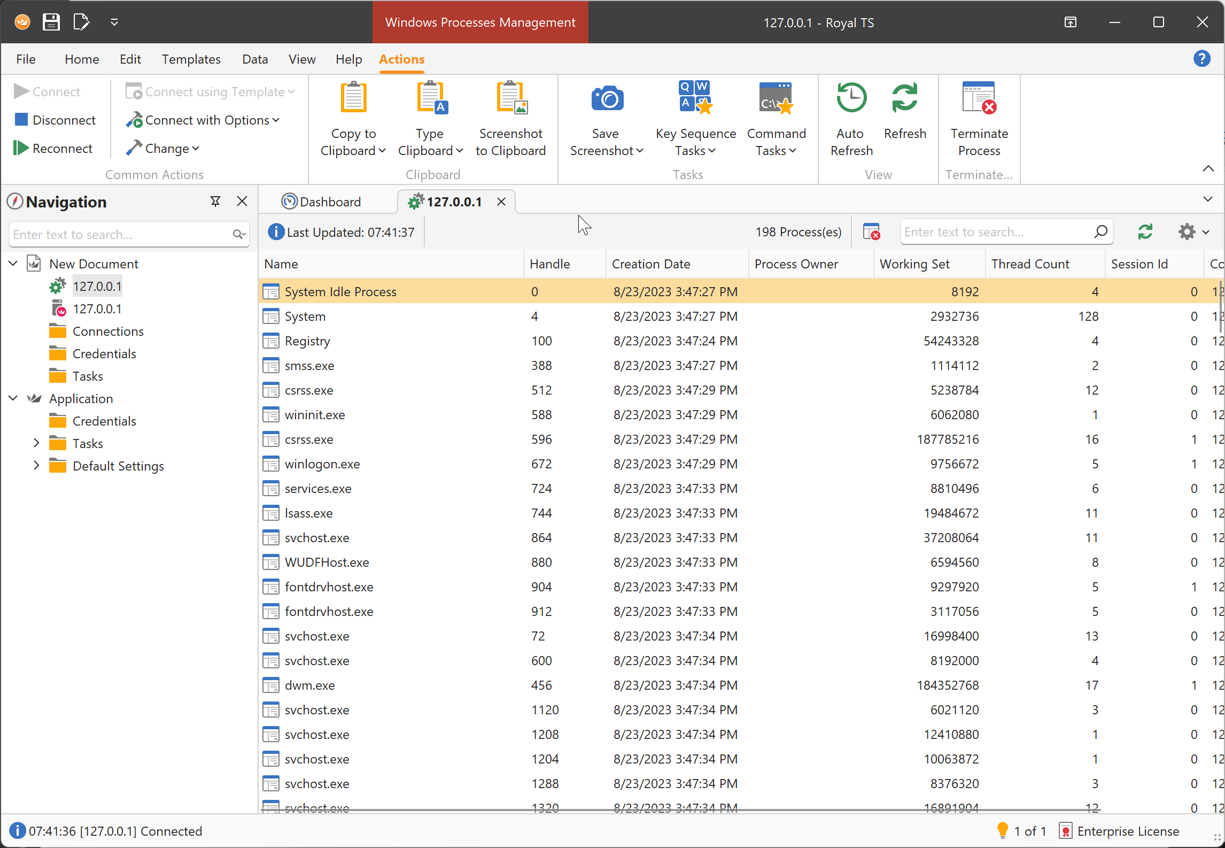
Task: Click the ribbon Refresh icon
Action: tap(904, 97)
